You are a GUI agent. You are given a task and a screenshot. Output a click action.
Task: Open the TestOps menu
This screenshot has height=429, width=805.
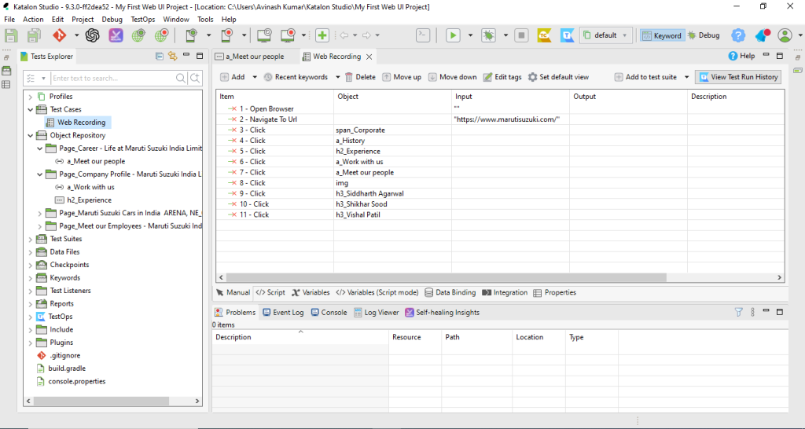[x=143, y=20]
